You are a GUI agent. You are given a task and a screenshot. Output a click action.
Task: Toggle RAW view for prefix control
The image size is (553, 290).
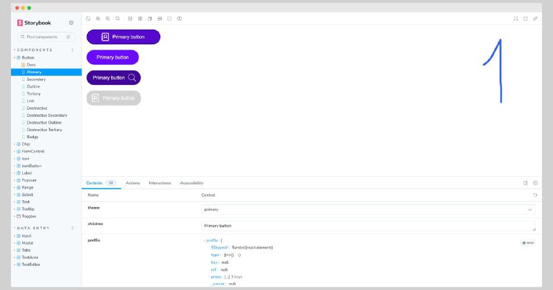point(527,243)
